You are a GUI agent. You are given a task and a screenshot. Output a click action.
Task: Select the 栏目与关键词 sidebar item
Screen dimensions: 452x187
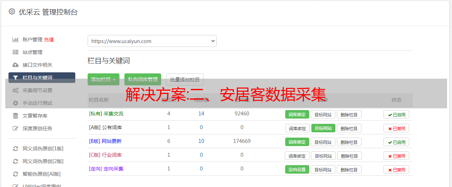42,78
